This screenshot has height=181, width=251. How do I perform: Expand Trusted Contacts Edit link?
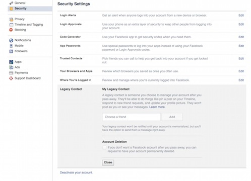pos(241,59)
